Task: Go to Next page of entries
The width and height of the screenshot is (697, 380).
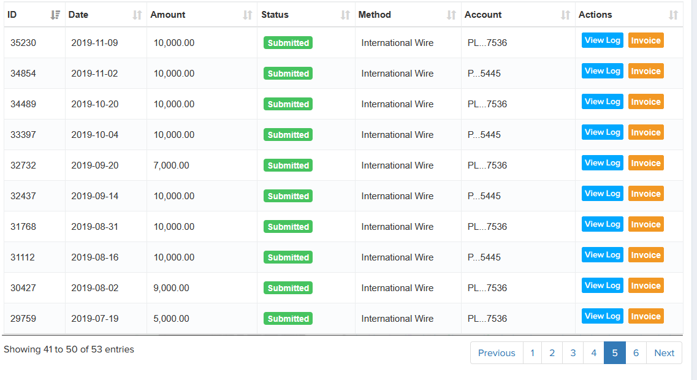Action: tap(664, 353)
